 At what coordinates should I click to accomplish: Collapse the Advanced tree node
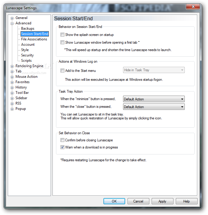click(x=12, y=23)
